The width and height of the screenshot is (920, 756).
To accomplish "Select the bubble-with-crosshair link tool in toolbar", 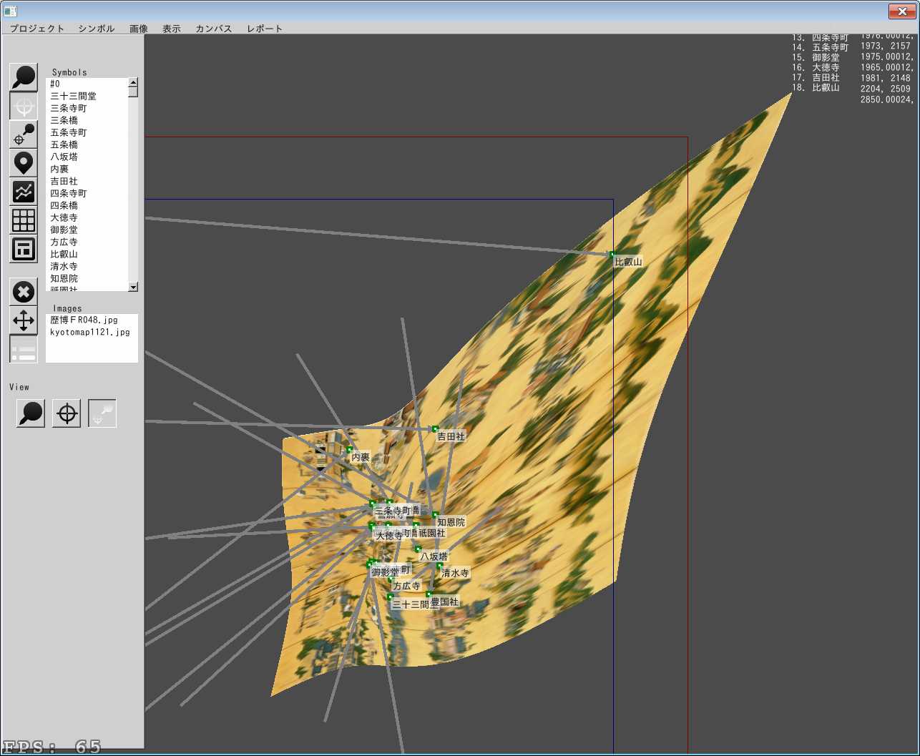I will (x=24, y=134).
